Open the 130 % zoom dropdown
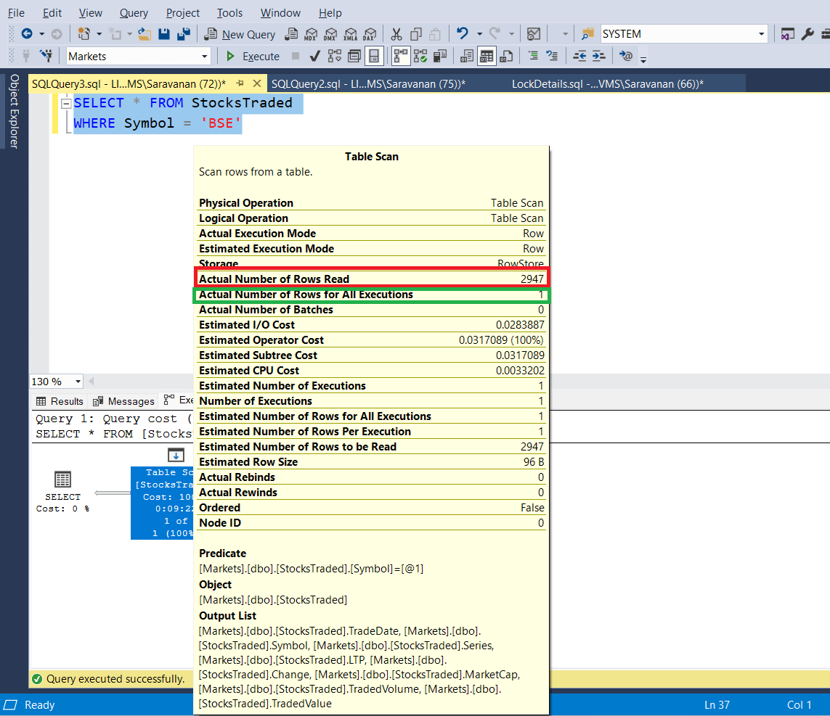 pos(78,382)
